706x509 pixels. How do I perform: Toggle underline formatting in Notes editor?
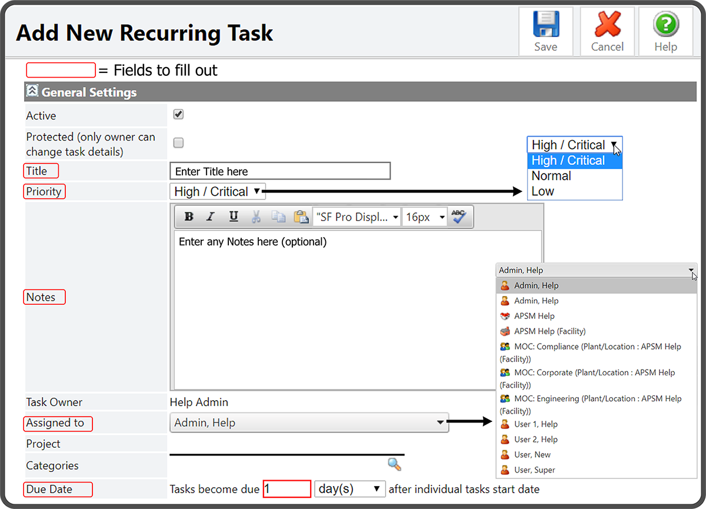(234, 217)
